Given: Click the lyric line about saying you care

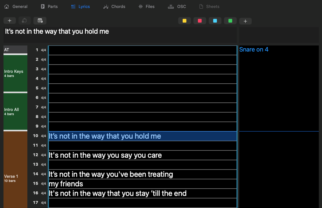Looking at the screenshot, I should click(105, 155).
